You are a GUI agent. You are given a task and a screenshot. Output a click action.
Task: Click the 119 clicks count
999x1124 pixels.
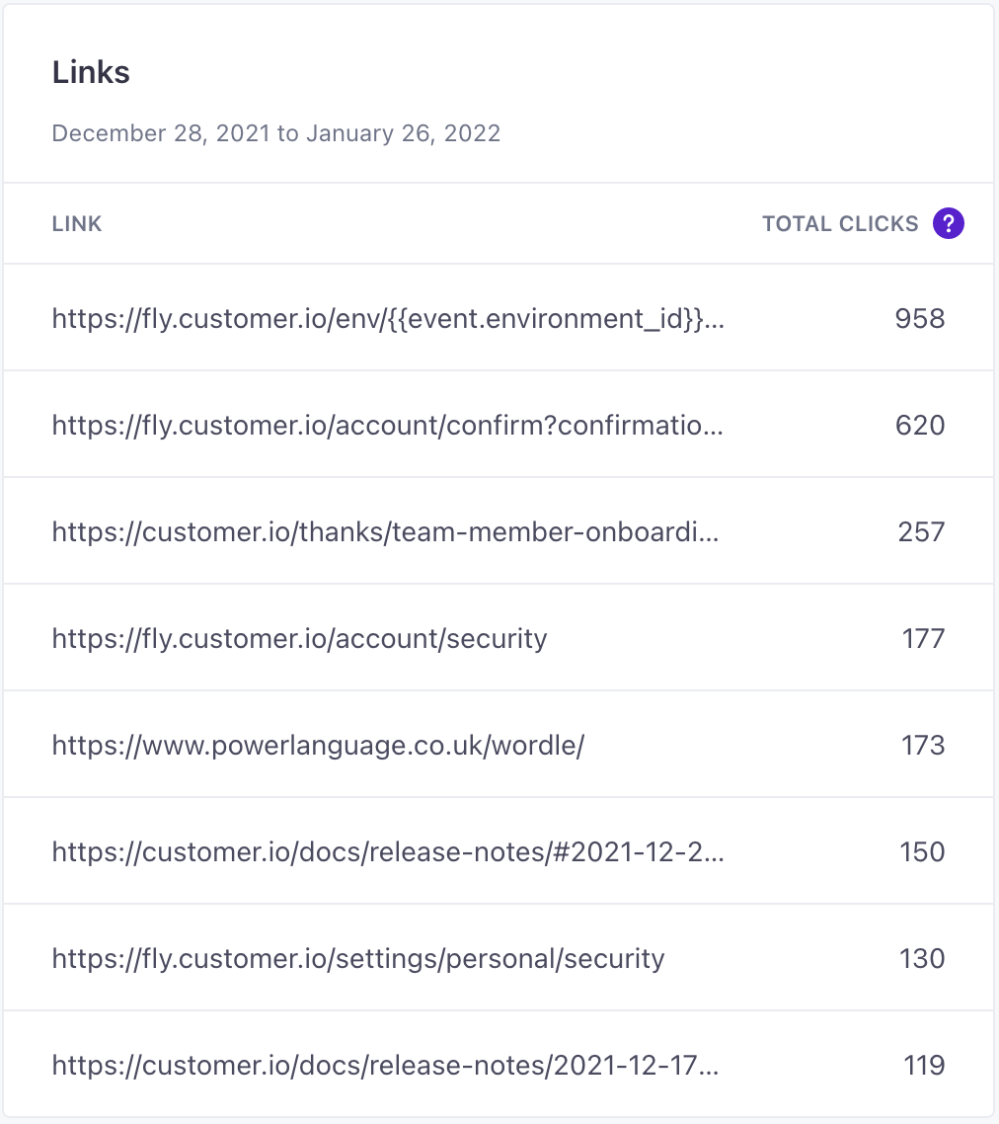coord(924,1066)
